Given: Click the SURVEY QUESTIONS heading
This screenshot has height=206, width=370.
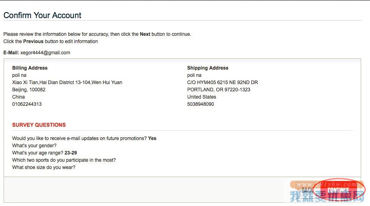Looking at the screenshot, I should (x=39, y=125).
